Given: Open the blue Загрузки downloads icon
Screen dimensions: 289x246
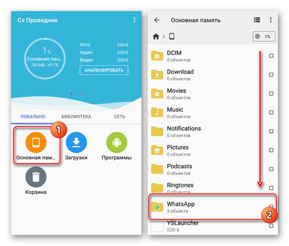Looking at the screenshot, I should coord(76,142).
